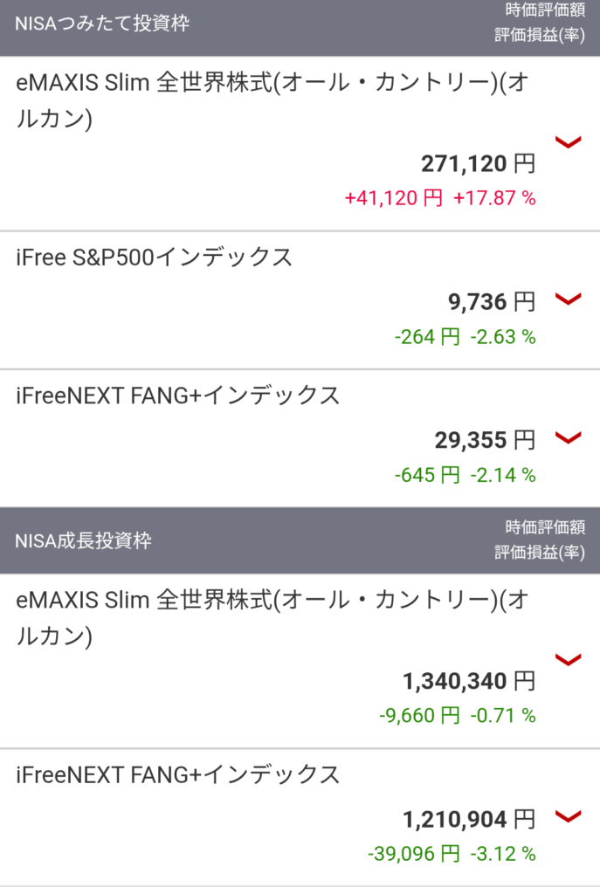The width and height of the screenshot is (600, 894).
Task: Expand the chevron beside the 1,210,904 円 valuation
Action: 569,817
